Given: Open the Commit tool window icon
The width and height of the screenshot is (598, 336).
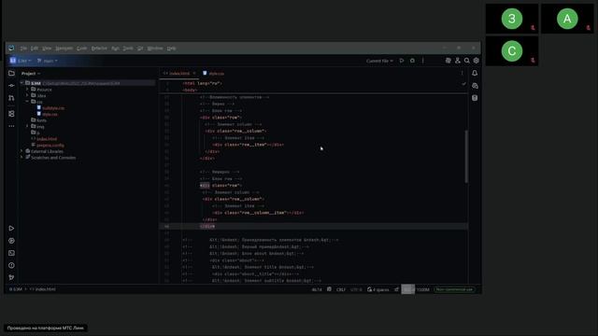Looking at the screenshot, I should (11, 85).
